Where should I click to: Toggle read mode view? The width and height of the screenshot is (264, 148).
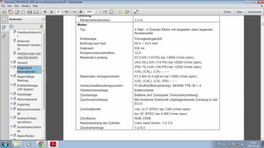tap(136, 12)
